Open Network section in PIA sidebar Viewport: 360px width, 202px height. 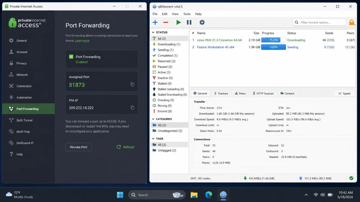click(x=28, y=75)
